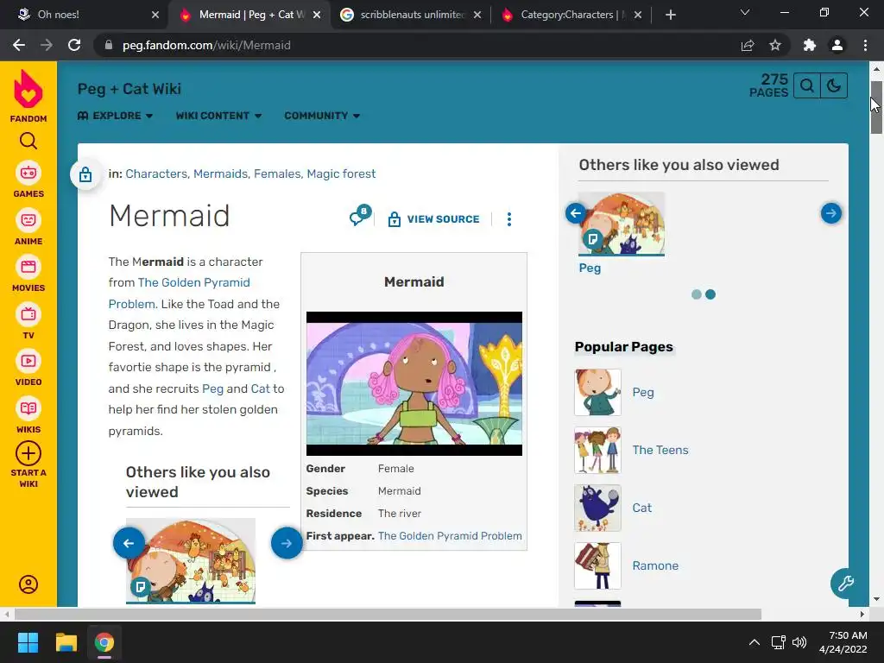Viewport: 884px width, 663px height.
Task: Open the Chrome extensions puzzle icon
Action: (x=810, y=45)
